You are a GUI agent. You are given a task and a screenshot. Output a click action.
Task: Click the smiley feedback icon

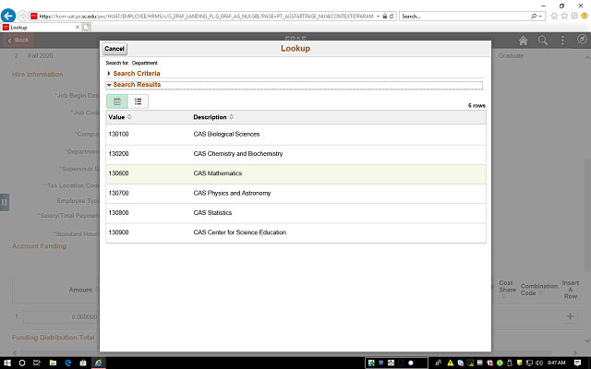click(585, 16)
